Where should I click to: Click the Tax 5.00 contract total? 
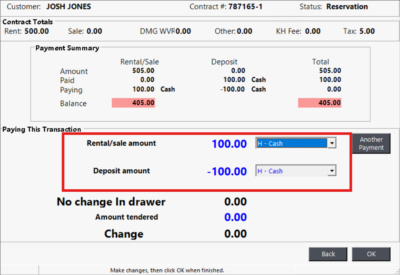(367, 31)
